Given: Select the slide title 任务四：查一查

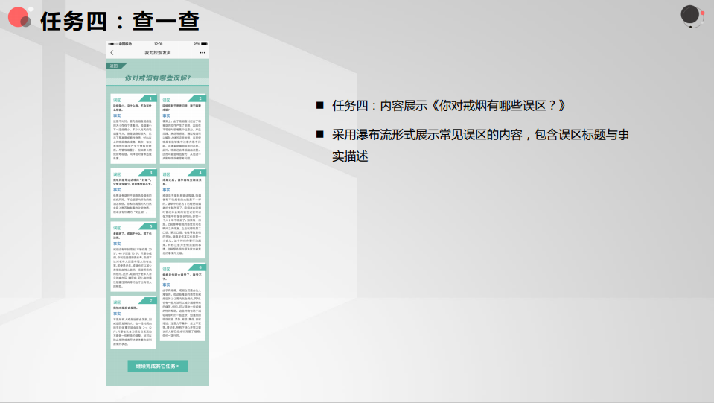Looking at the screenshot, I should point(120,21).
